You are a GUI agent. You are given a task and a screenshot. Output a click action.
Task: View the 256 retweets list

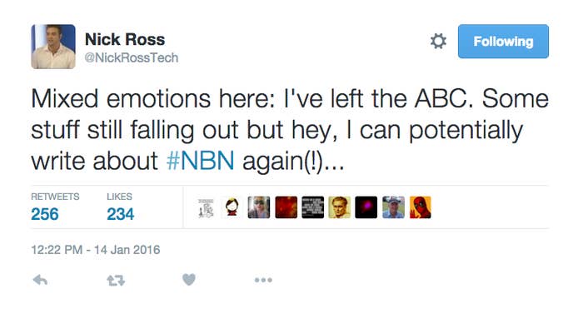[55, 207]
